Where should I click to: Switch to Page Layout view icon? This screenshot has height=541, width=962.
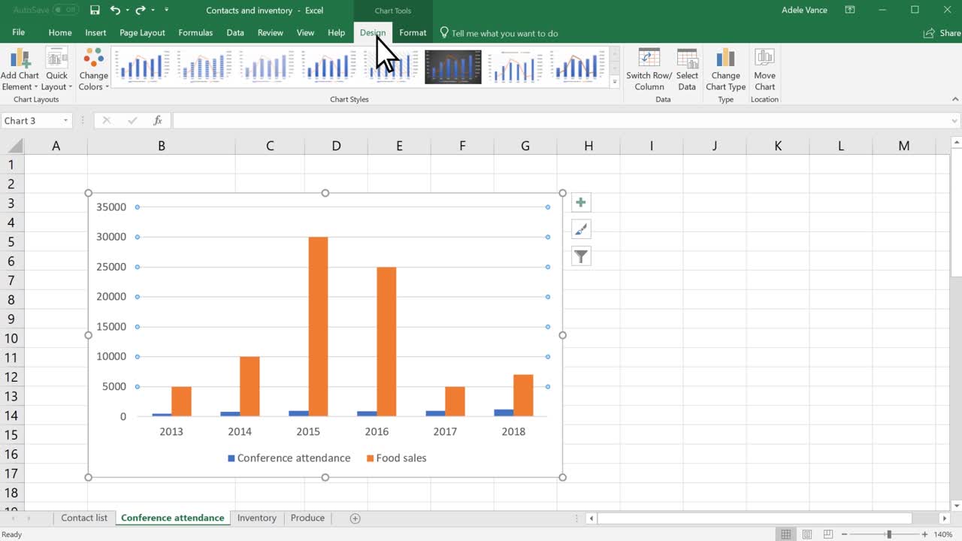pos(807,534)
